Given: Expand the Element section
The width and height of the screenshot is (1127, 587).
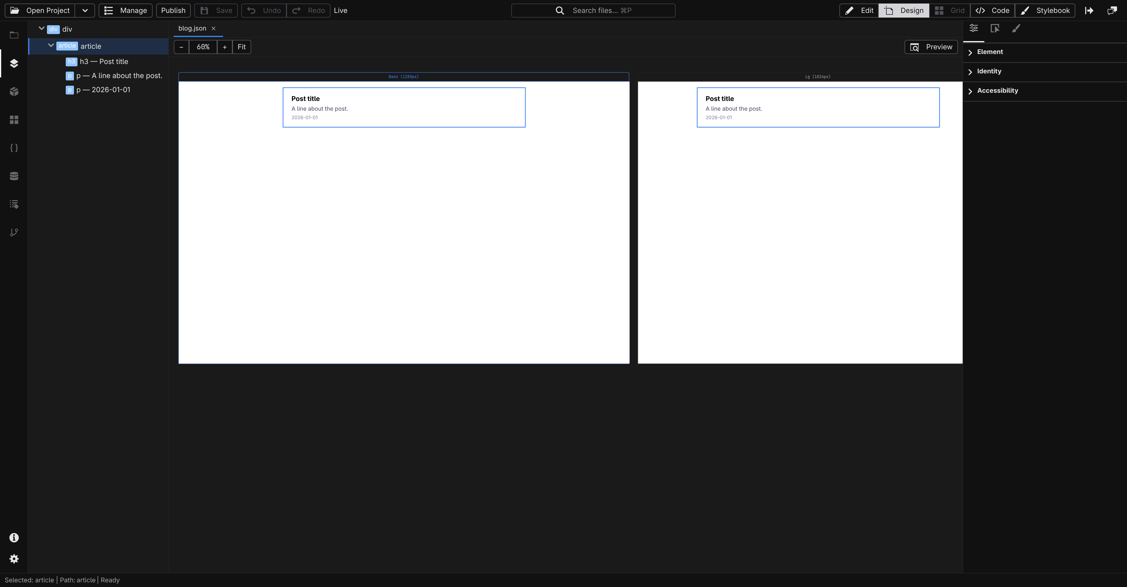Looking at the screenshot, I should (x=1045, y=52).
